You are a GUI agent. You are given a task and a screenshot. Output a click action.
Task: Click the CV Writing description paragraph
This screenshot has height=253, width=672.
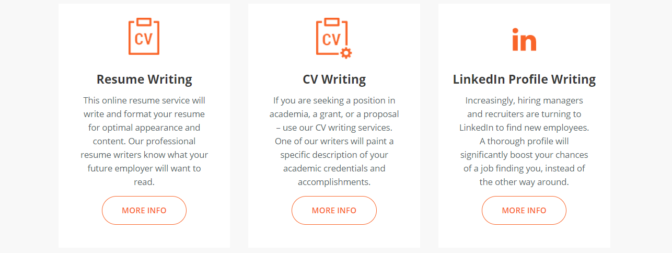(x=334, y=141)
